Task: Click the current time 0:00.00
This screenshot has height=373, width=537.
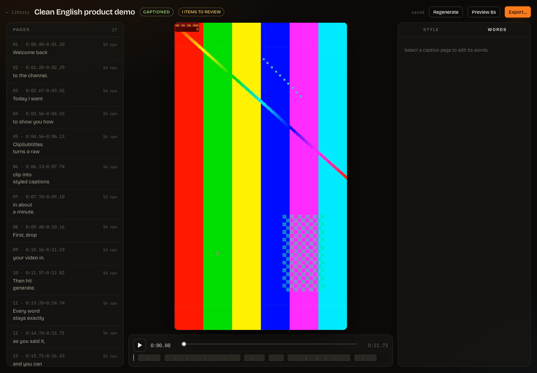Action: tap(160, 346)
